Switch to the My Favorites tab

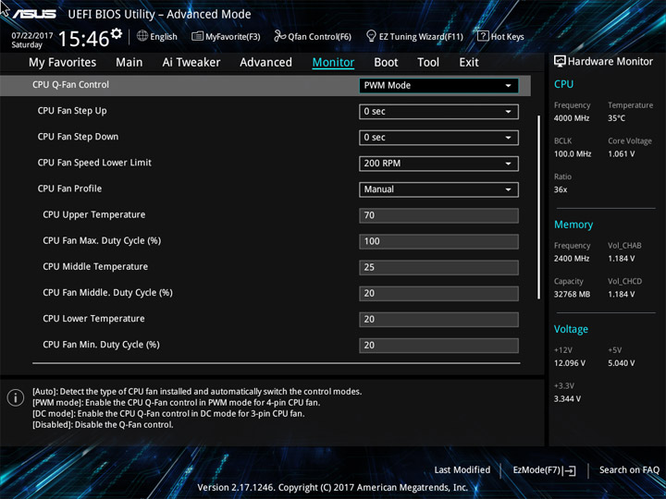(63, 63)
